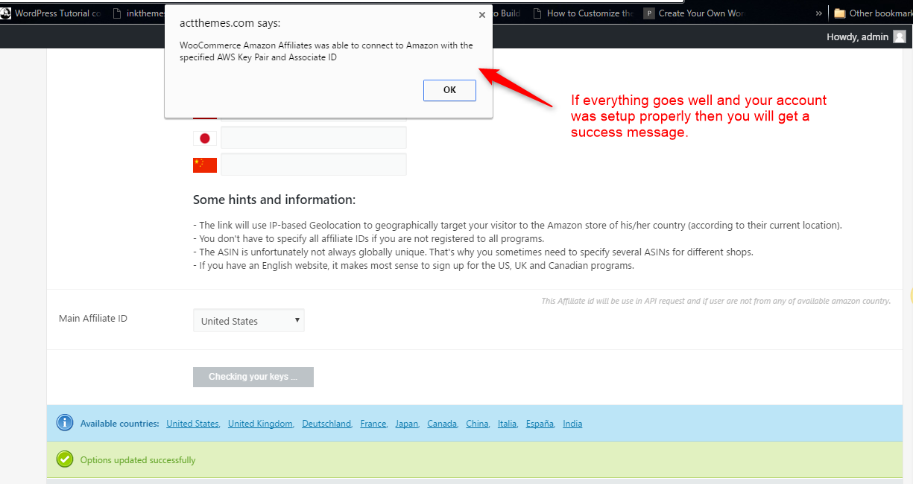Image resolution: width=913 pixels, height=484 pixels.
Task: Click the admin avatar icon
Action: [900, 36]
